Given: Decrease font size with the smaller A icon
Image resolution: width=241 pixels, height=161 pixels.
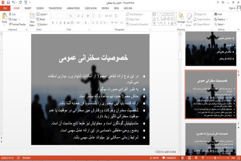Looking at the screenshot, I should click(x=82, y=16).
